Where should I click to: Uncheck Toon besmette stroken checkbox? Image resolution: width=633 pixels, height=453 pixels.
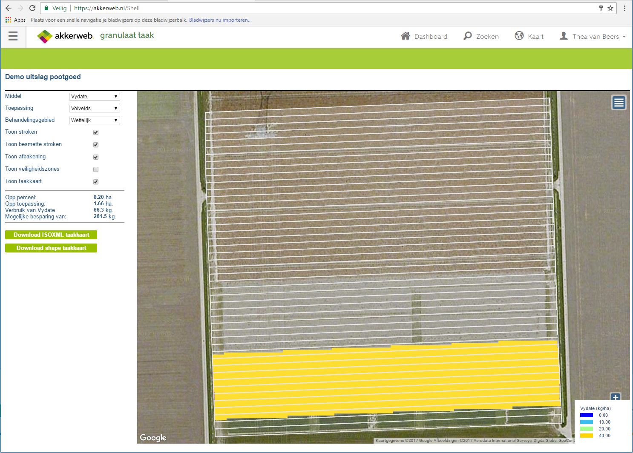tap(96, 145)
